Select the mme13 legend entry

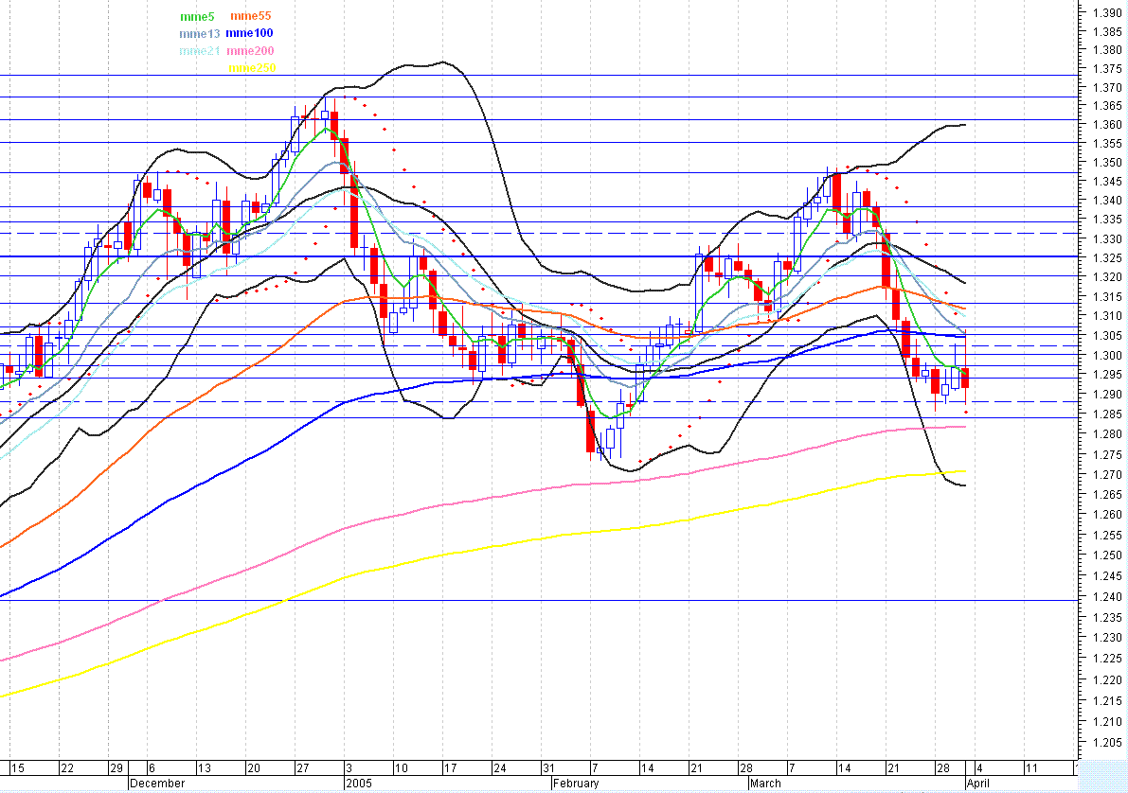click(x=198, y=32)
